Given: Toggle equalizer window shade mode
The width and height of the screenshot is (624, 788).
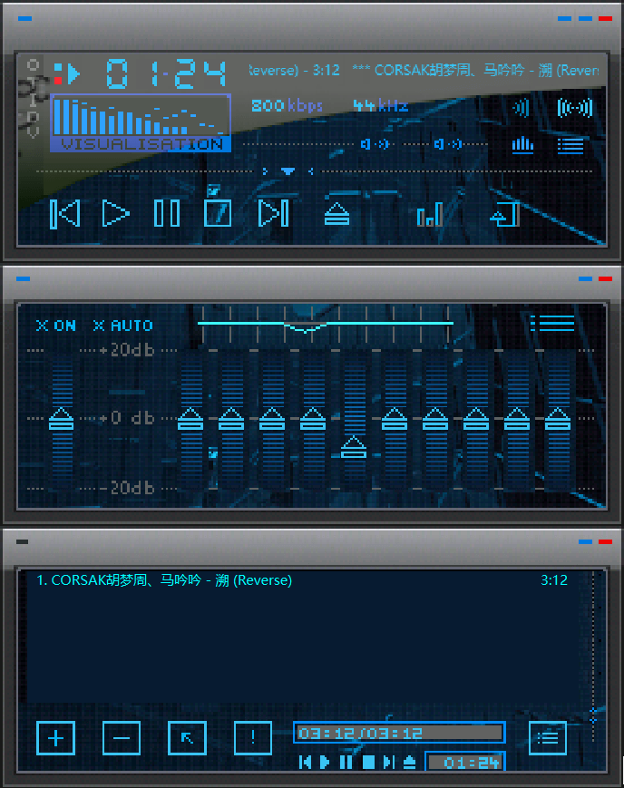Looking at the screenshot, I should point(585,279).
